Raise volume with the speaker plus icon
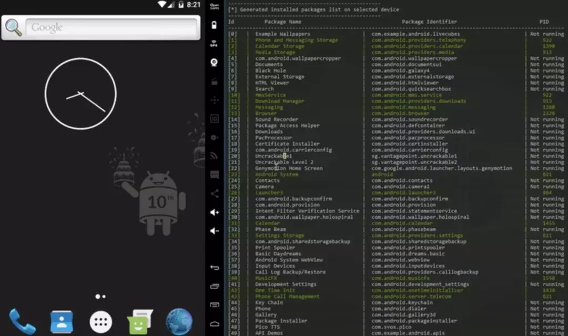This screenshot has height=336, width=568. tap(215, 212)
